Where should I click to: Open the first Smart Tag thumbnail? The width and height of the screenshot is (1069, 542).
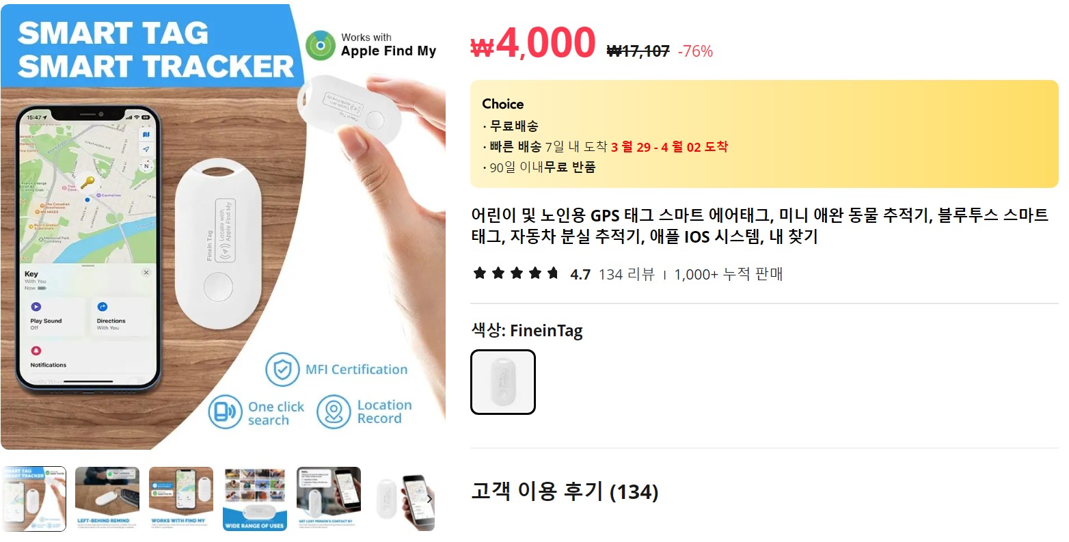pos(33,499)
